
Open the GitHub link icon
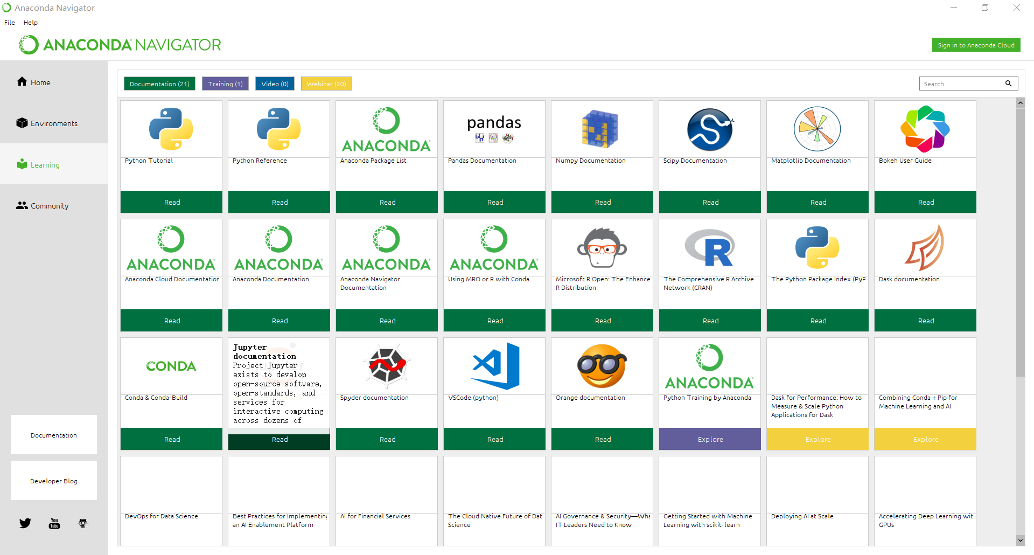pyautogui.click(x=83, y=523)
